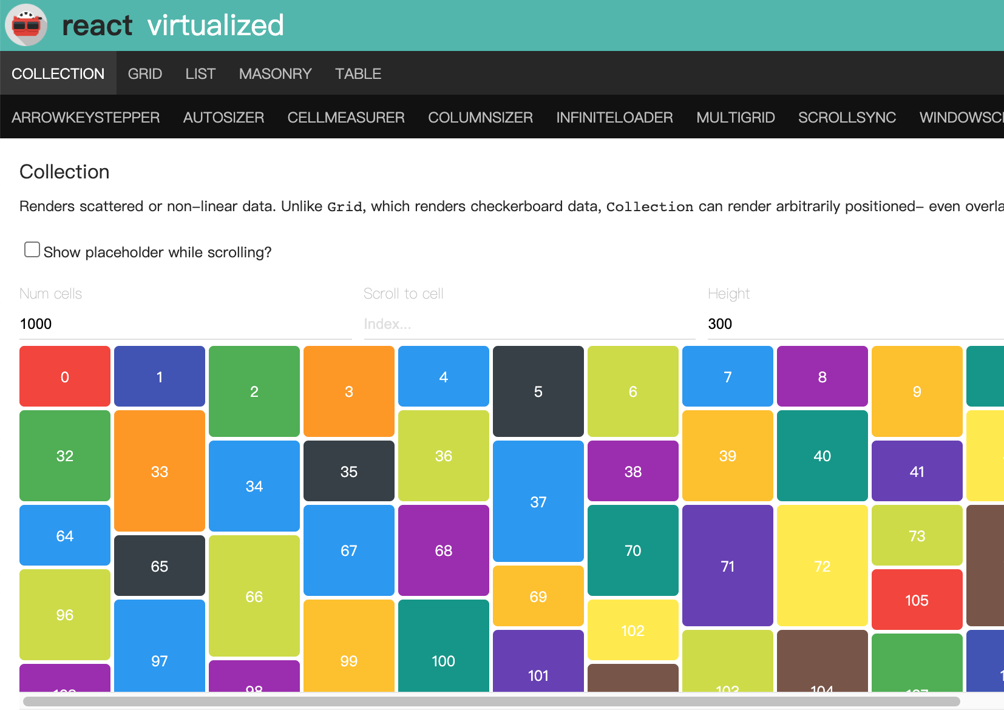Image resolution: width=1004 pixels, height=710 pixels.
Task: Click the purple cell 68
Action: (444, 550)
